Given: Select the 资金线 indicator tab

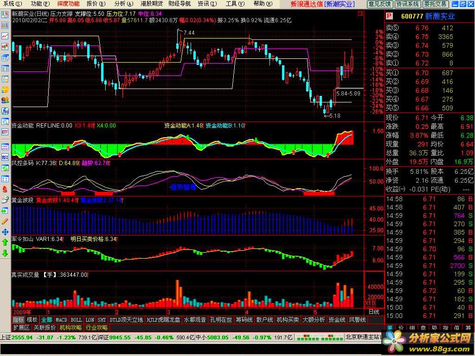Looking at the screenshot, I should [337, 320].
